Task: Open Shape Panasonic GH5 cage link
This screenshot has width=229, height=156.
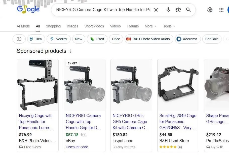Action: [x=217, y=119]
